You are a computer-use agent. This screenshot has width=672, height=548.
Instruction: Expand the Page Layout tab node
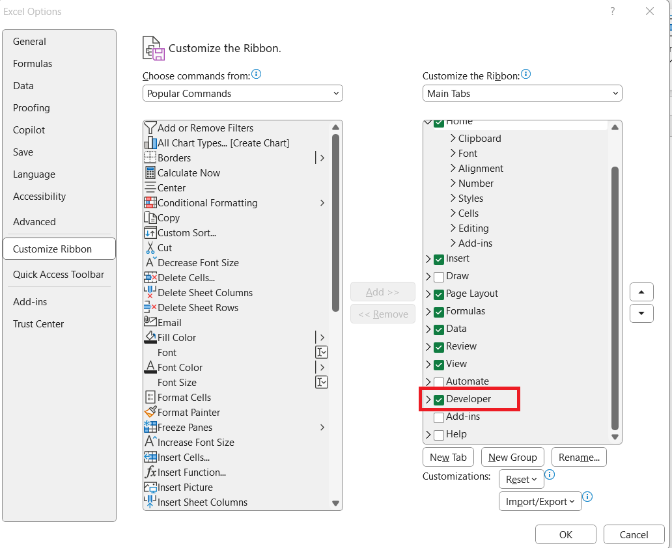click(428, 294)
